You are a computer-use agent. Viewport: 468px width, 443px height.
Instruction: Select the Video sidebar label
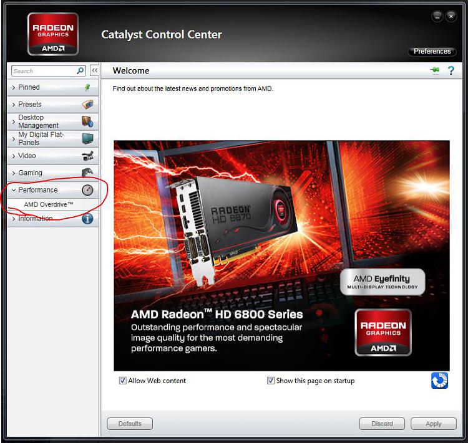coord(27,156)
